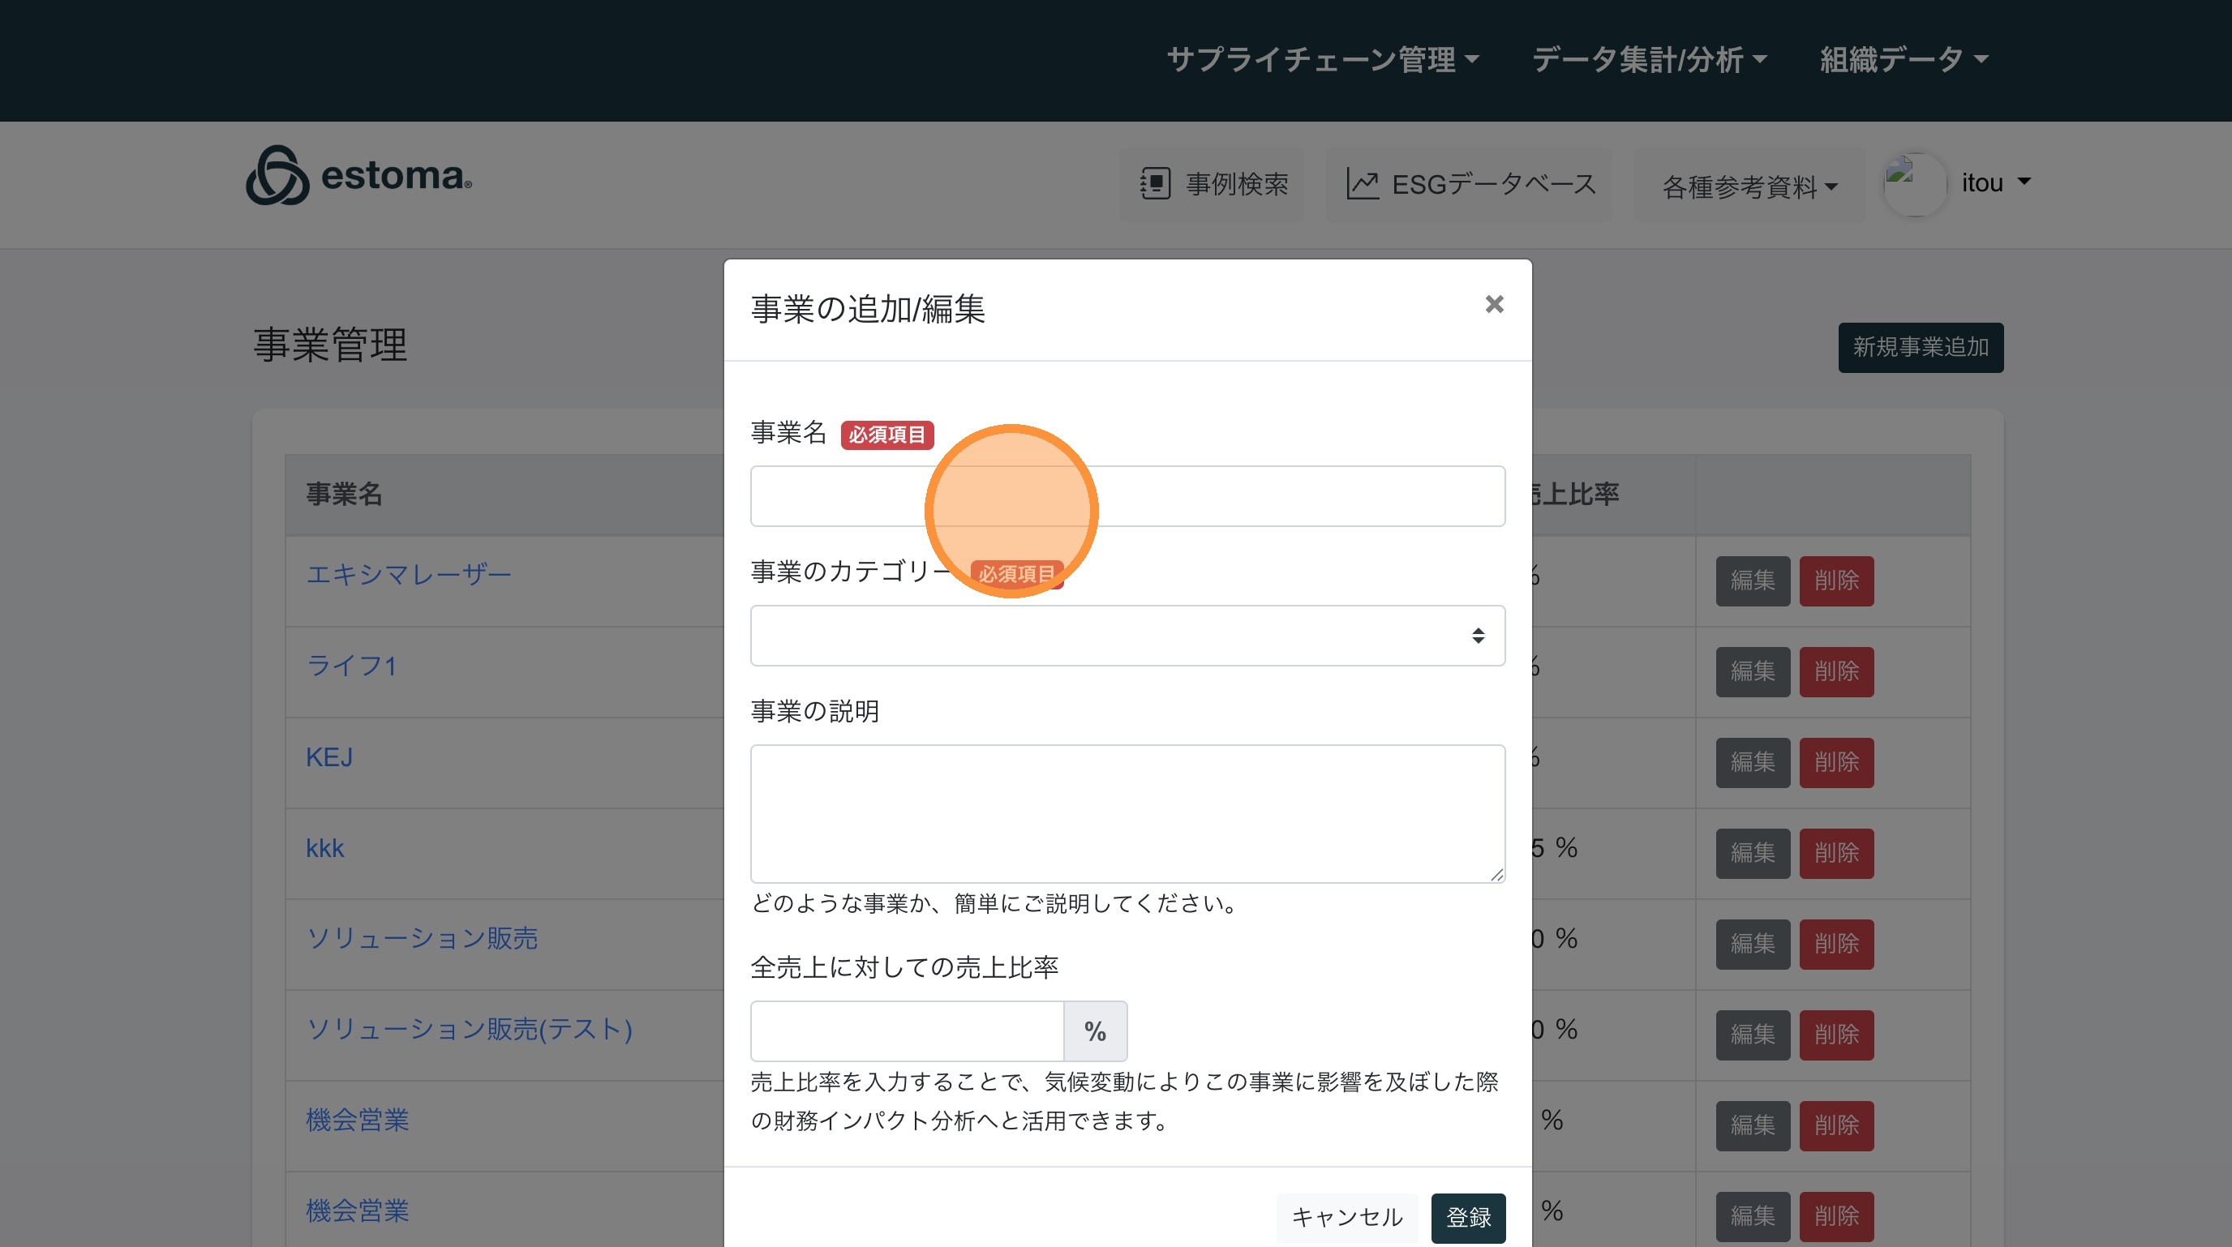Click 編集 in the KEJ row
This screenshot has width=2232, height=1247.
coord(1753,763)
